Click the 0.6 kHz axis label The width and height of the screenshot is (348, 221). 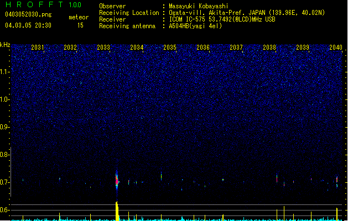5,210
